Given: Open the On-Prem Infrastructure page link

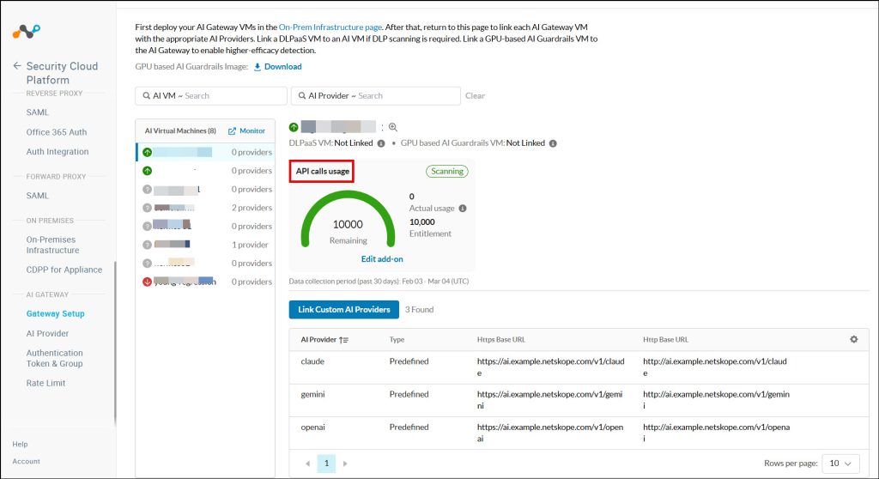Looking at the screenshot, I should (x=330, y=27).
